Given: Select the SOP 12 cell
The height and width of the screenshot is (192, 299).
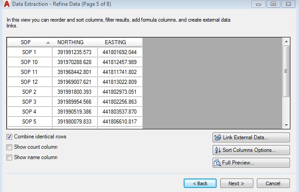Looking at the screenshot, I should [29, 82].
